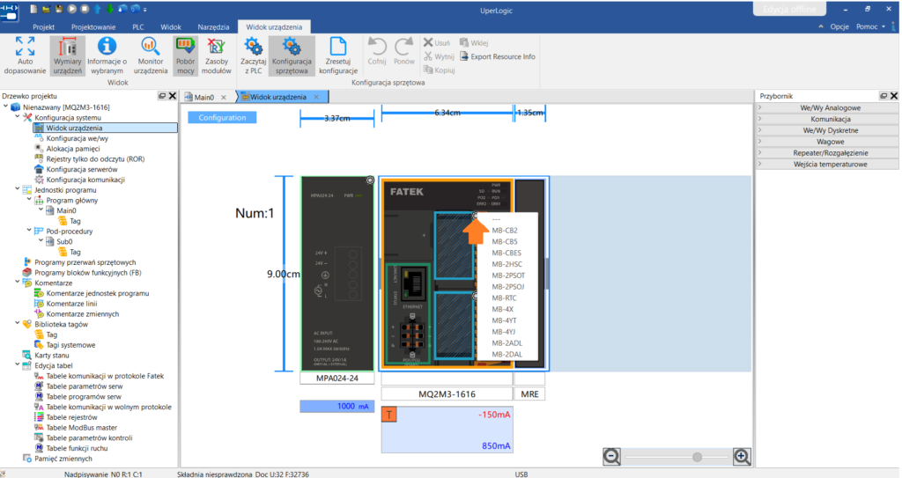Click open folder icon in quick toolbar
Screen dimensions: 902x478
click(46, 9)
